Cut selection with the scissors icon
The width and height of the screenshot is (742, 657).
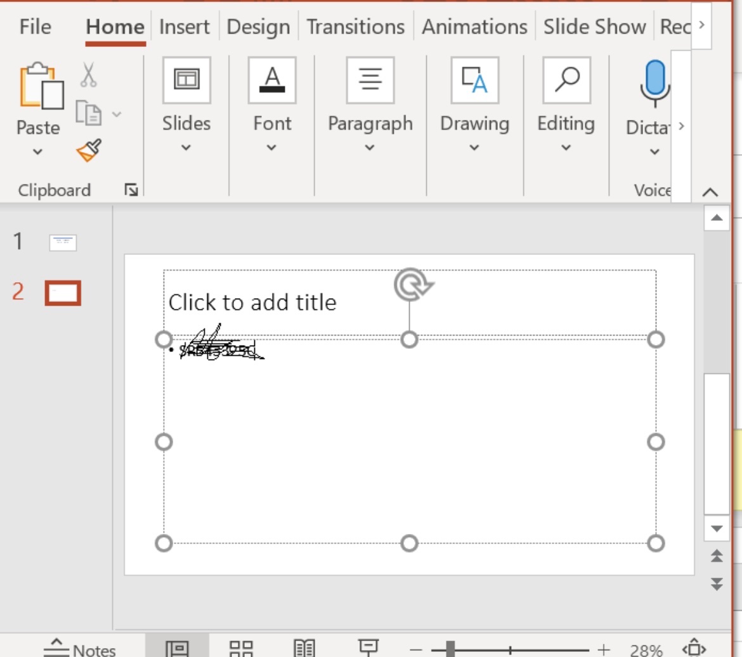tap(88, 75)
